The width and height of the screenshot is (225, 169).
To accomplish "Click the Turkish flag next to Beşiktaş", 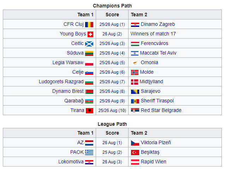I will (x=135, y=152).
